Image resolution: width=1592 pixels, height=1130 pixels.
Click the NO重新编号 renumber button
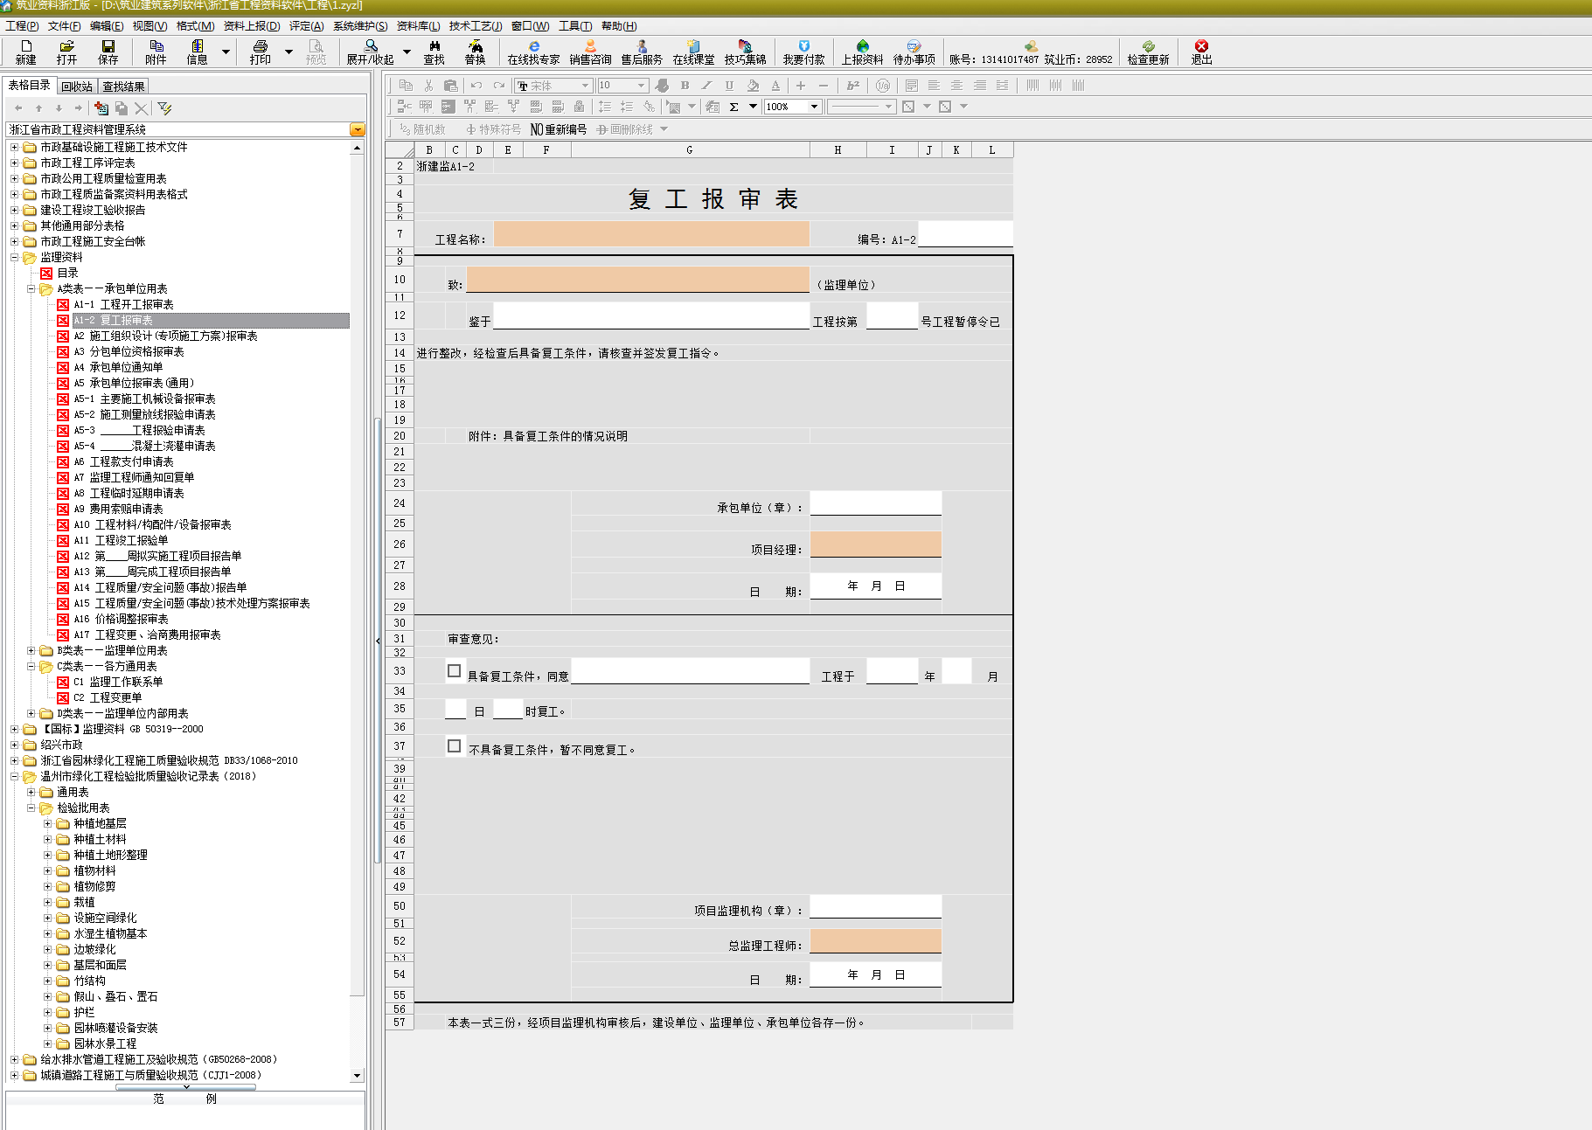tap(559, 129)
